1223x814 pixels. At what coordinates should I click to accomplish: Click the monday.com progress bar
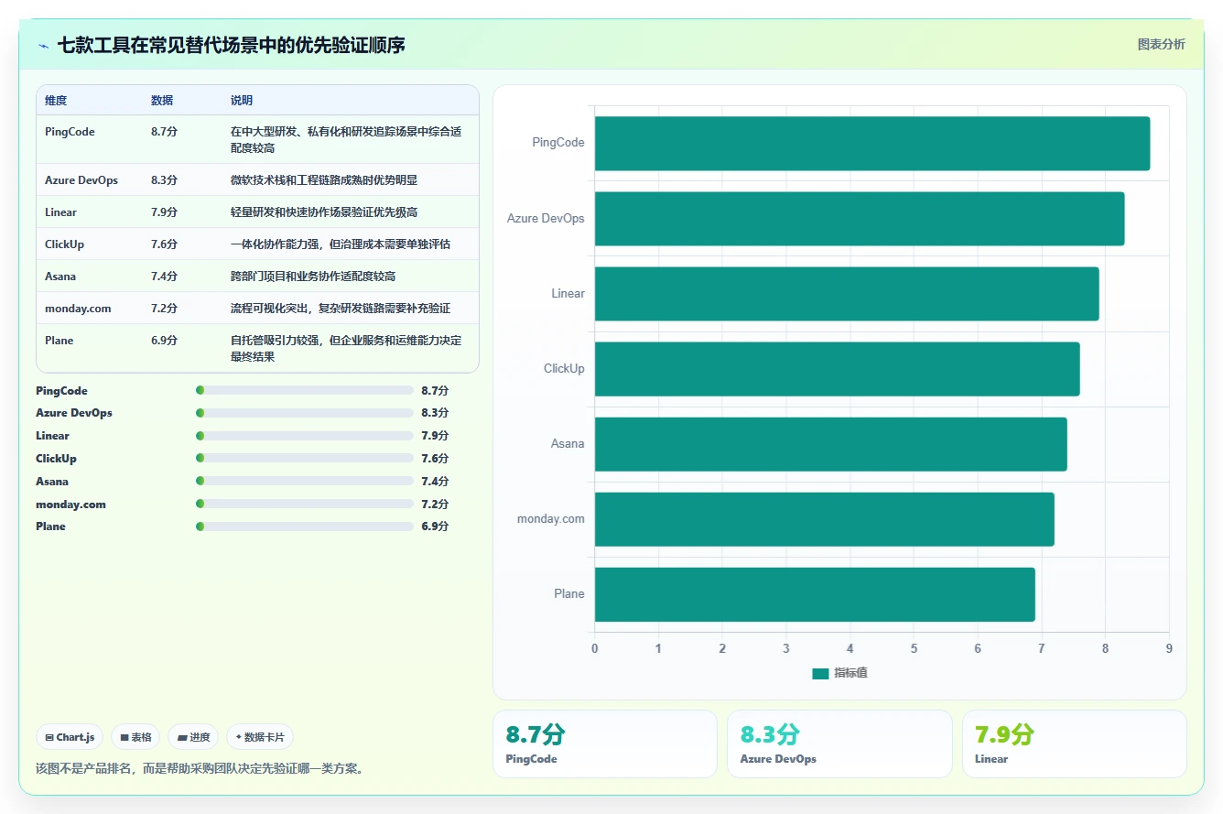[305, 504]
